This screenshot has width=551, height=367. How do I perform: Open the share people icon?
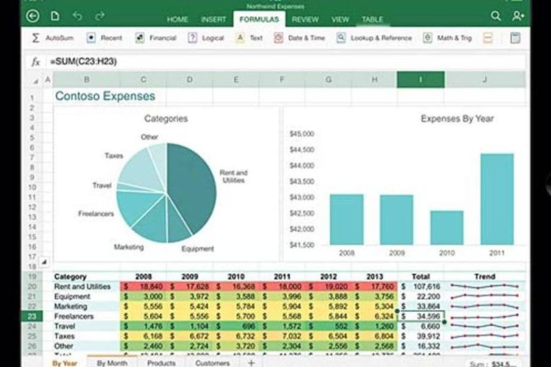(x=518, y=16)
